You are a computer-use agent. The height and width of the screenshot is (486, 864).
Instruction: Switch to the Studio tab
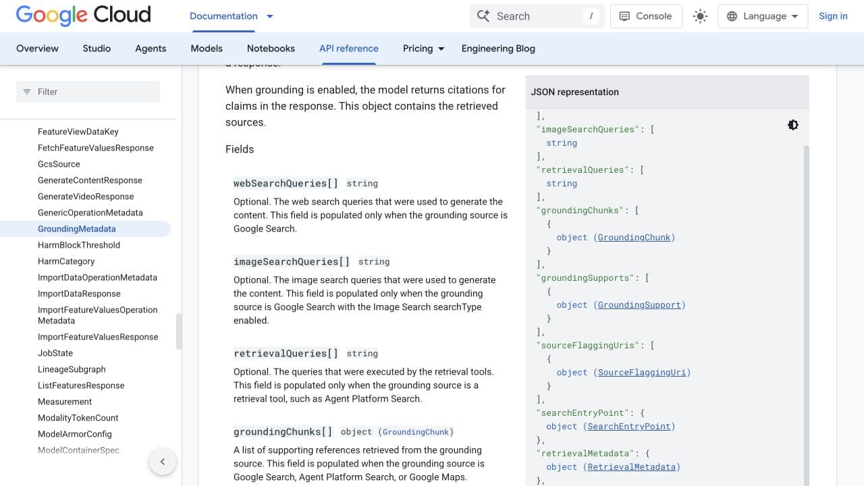[97, 49]
